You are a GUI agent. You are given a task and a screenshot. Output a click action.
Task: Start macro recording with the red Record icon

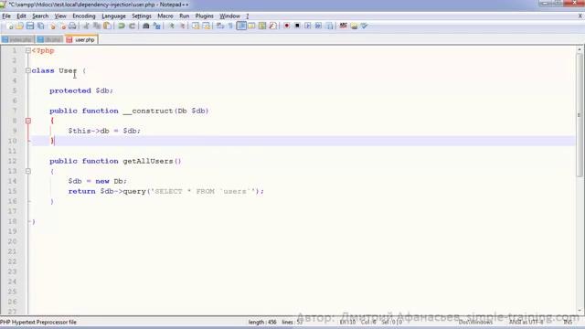(x=286, y=26)
